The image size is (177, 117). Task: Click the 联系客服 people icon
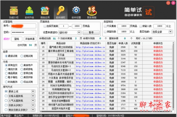coord(92,11)
